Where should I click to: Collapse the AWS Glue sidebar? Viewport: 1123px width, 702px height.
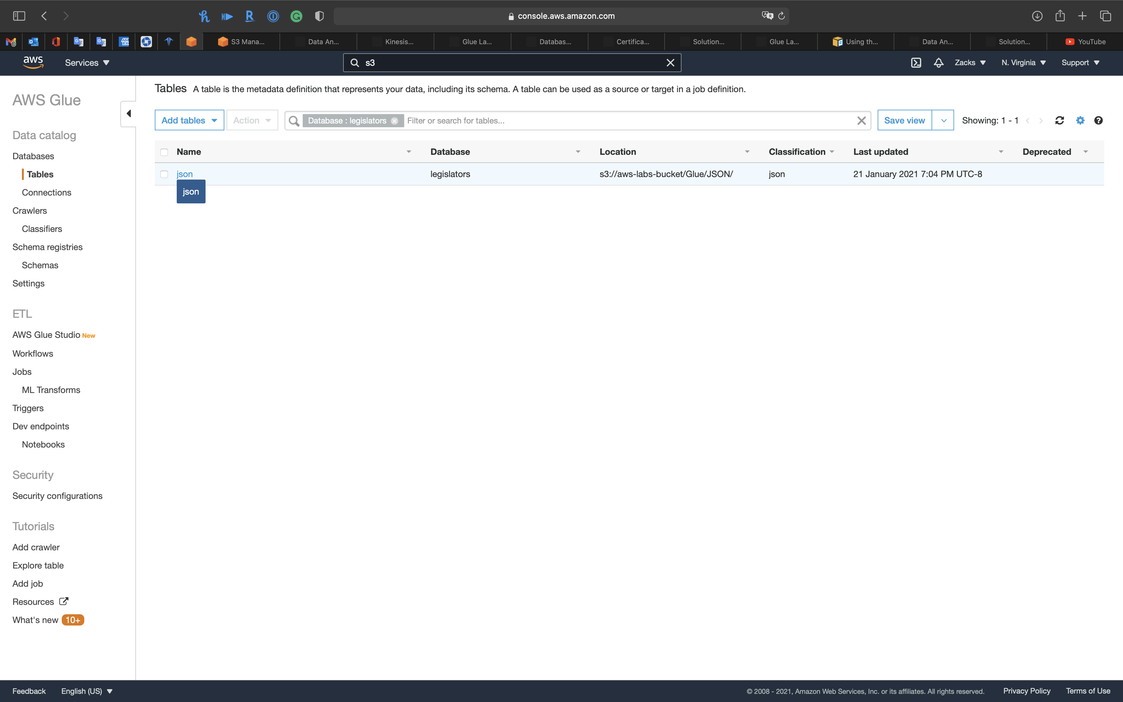(x=128, y=114)
